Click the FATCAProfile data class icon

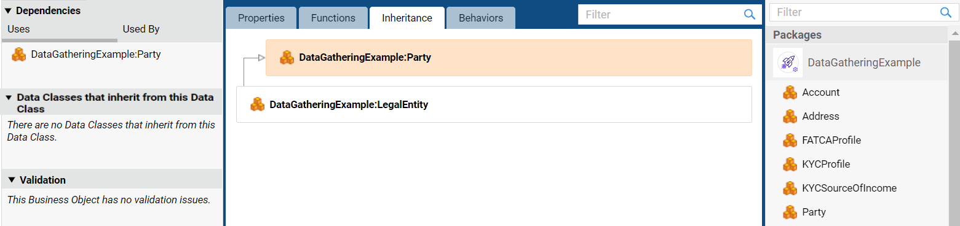(x=790, y=141)
